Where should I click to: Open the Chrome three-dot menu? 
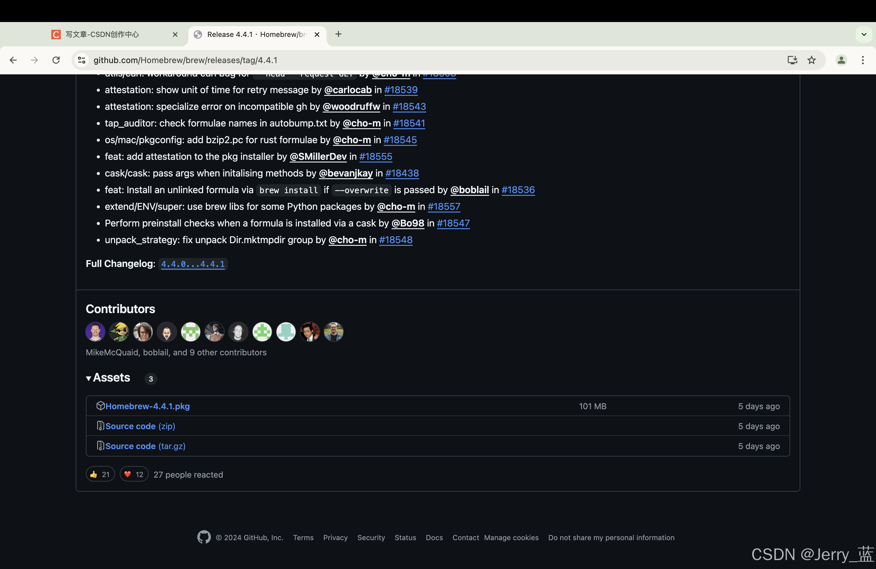[863, 60]
